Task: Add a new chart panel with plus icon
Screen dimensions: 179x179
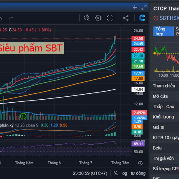Action: point(135,7)
